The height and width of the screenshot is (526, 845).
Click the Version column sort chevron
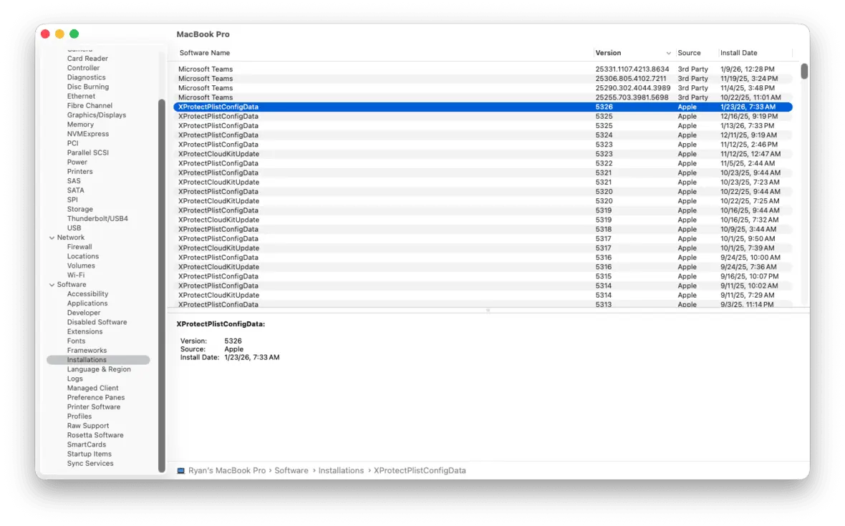click(668, 53)
